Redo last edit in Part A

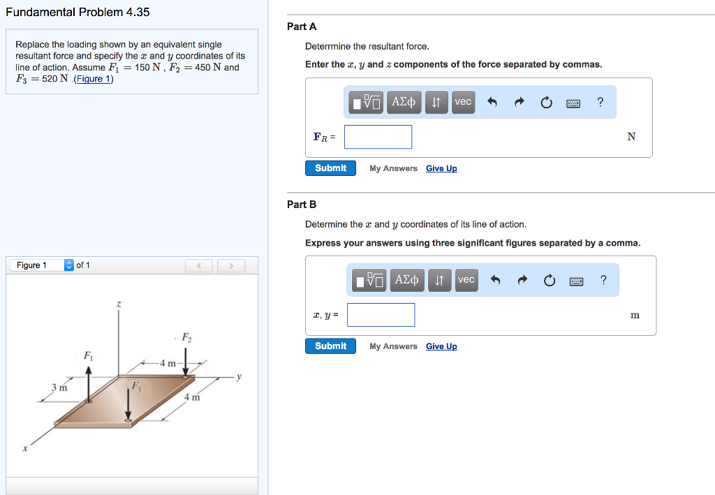click(x=519, y=102)
